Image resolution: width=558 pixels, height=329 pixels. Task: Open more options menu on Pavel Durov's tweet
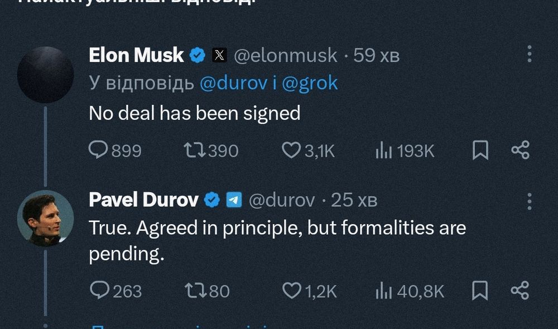tap(530, 202)
